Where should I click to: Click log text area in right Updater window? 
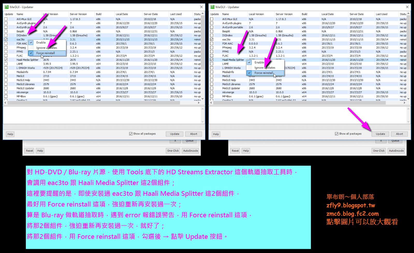[308, 115]
